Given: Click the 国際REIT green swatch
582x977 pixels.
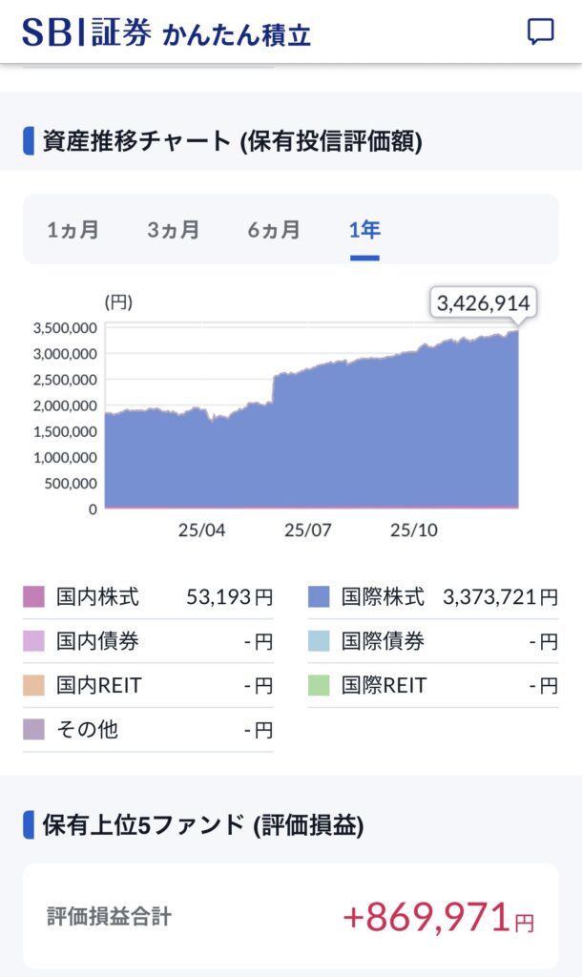Looking at the screenshot, I should [320, 686].
